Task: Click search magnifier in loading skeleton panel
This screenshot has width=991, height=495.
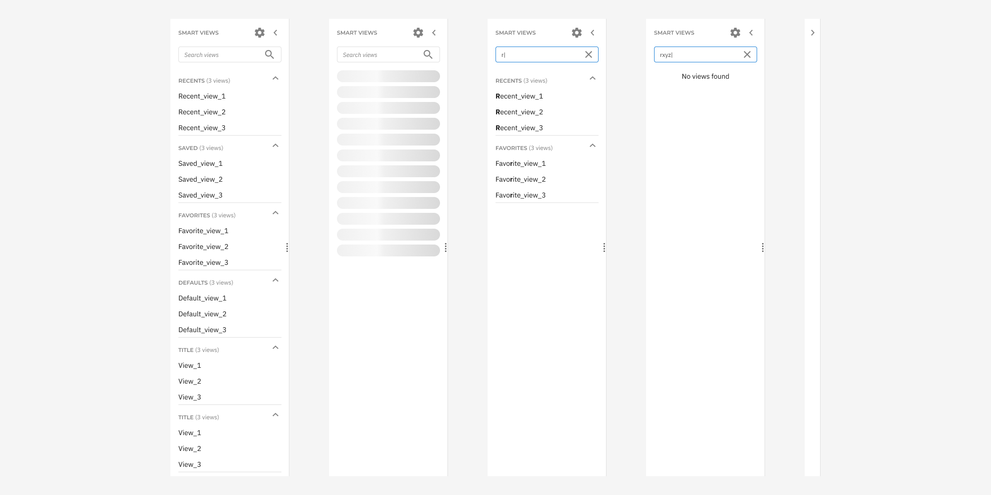Action: (428, 54)
